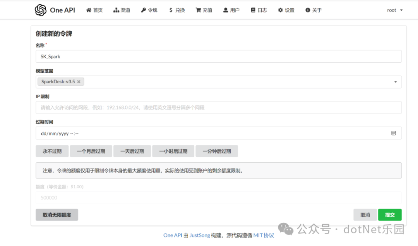Choose 一分钟后过期 expiry

click(x=217, y=151)
